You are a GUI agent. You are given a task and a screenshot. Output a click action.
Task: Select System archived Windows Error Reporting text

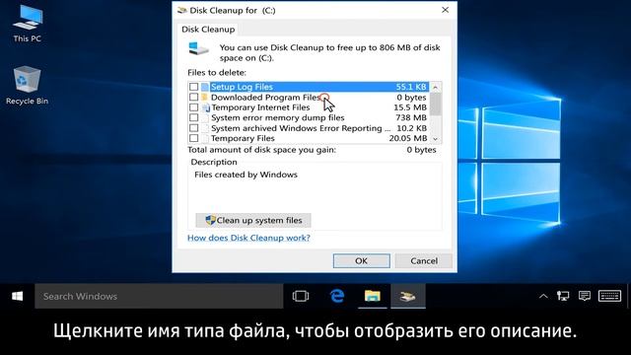coord(301,128)
